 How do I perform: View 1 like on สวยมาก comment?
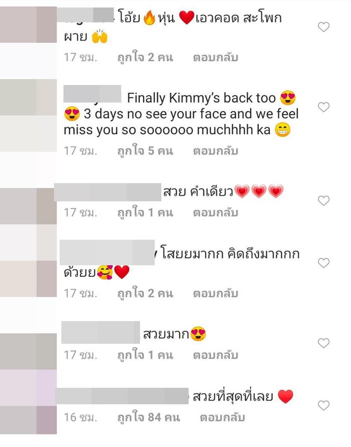(145, 355)
